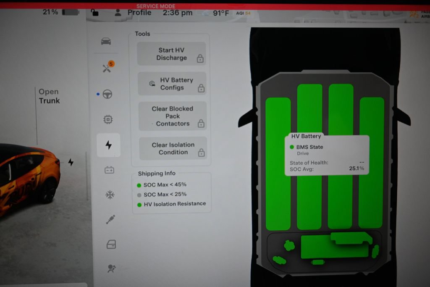Tap the State of Health row
430x287 pixels.
coord(327,163)
